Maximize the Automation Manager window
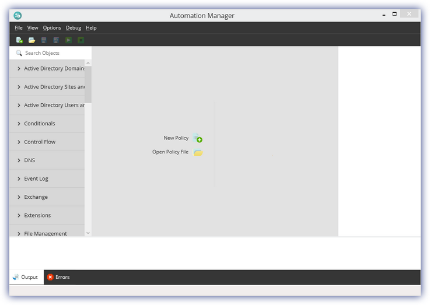This screenshot has height=305, width=430. tap(394, 13)
